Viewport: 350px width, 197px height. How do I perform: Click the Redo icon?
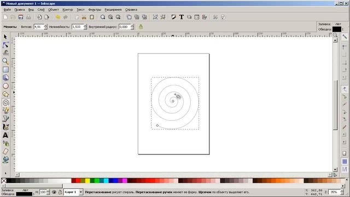66,17
